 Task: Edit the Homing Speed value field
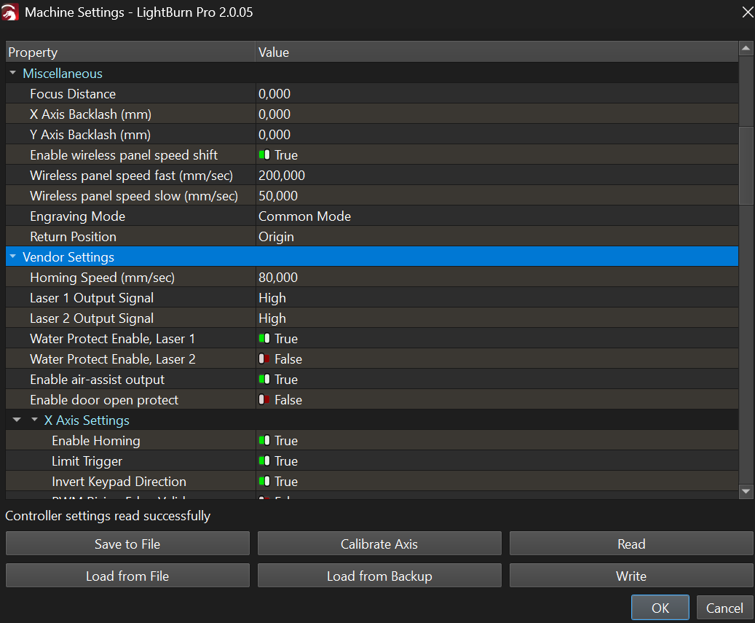(x=495, y=278)
